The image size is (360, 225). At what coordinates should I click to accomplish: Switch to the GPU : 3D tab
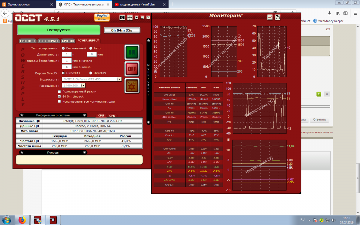[68, 41]
